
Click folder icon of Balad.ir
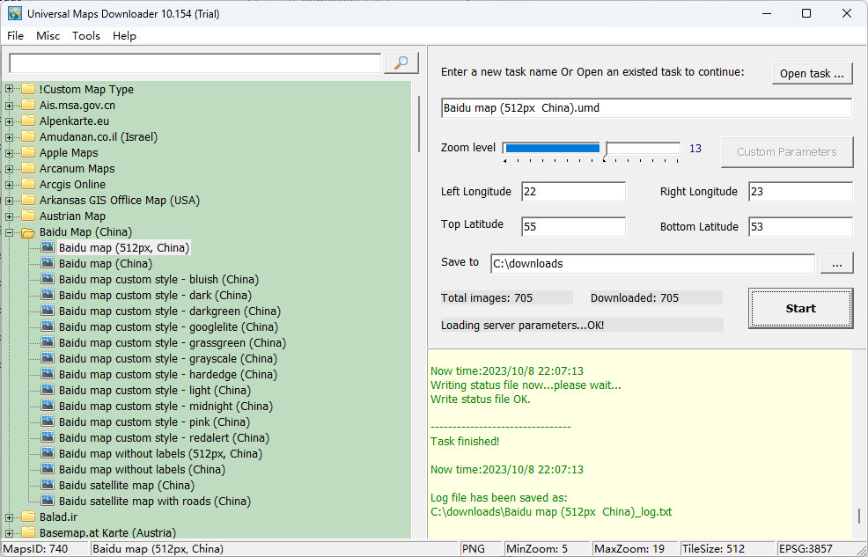point(28,517)
